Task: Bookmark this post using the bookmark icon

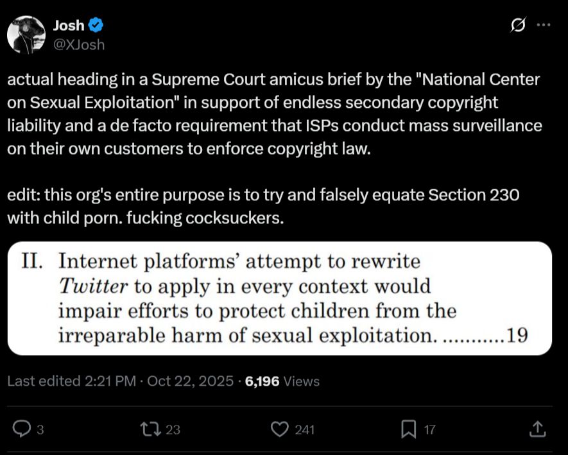Action: tap(408, 429)
